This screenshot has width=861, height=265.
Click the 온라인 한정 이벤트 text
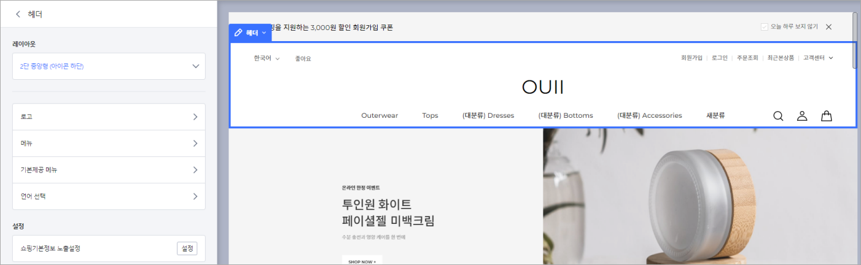pyautogui.click(x=361, y=188)
